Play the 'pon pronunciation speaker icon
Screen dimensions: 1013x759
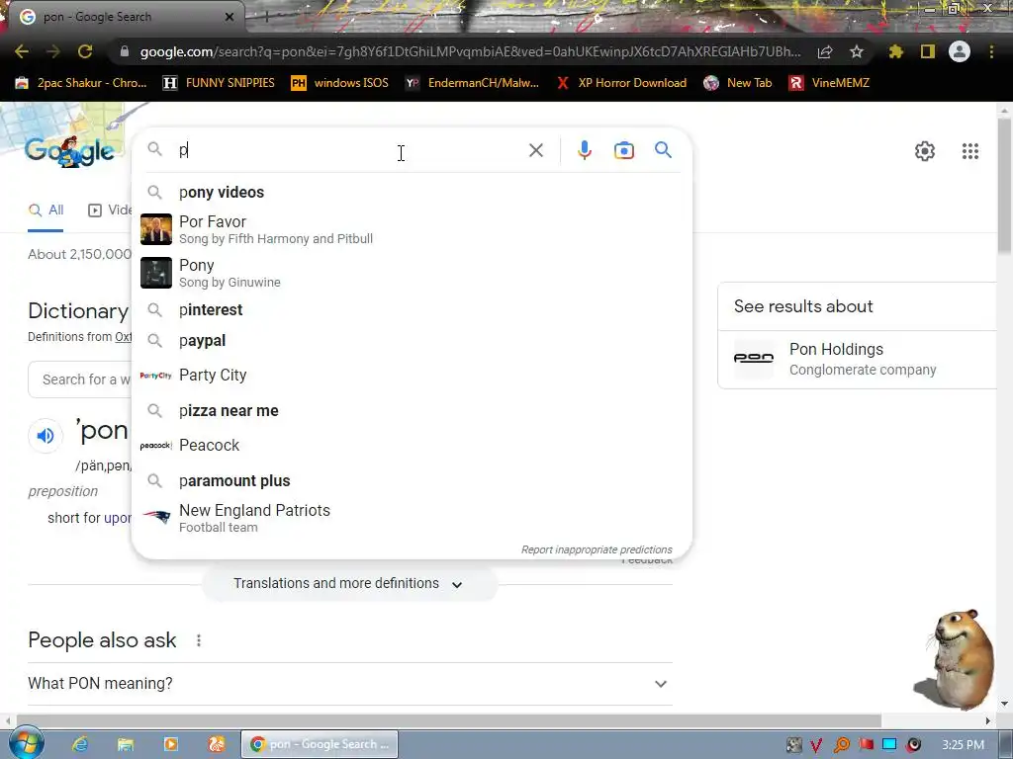point(46,436)
